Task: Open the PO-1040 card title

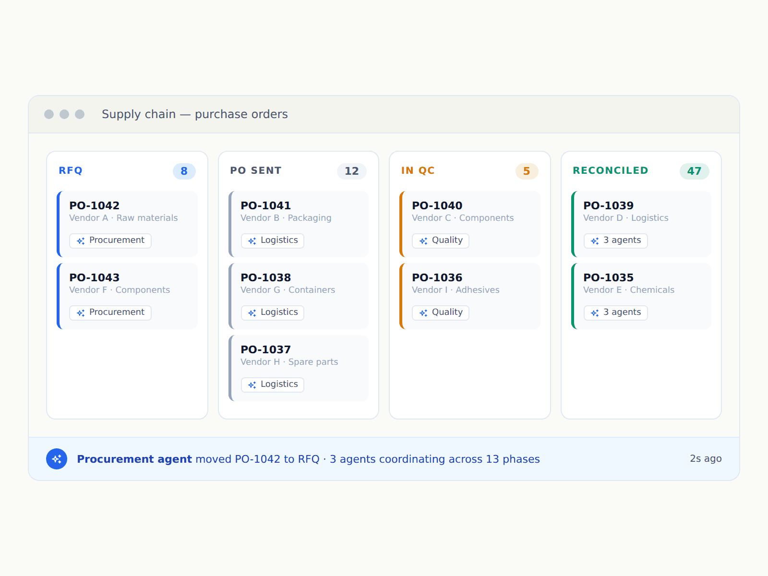Action: (437, 205)
